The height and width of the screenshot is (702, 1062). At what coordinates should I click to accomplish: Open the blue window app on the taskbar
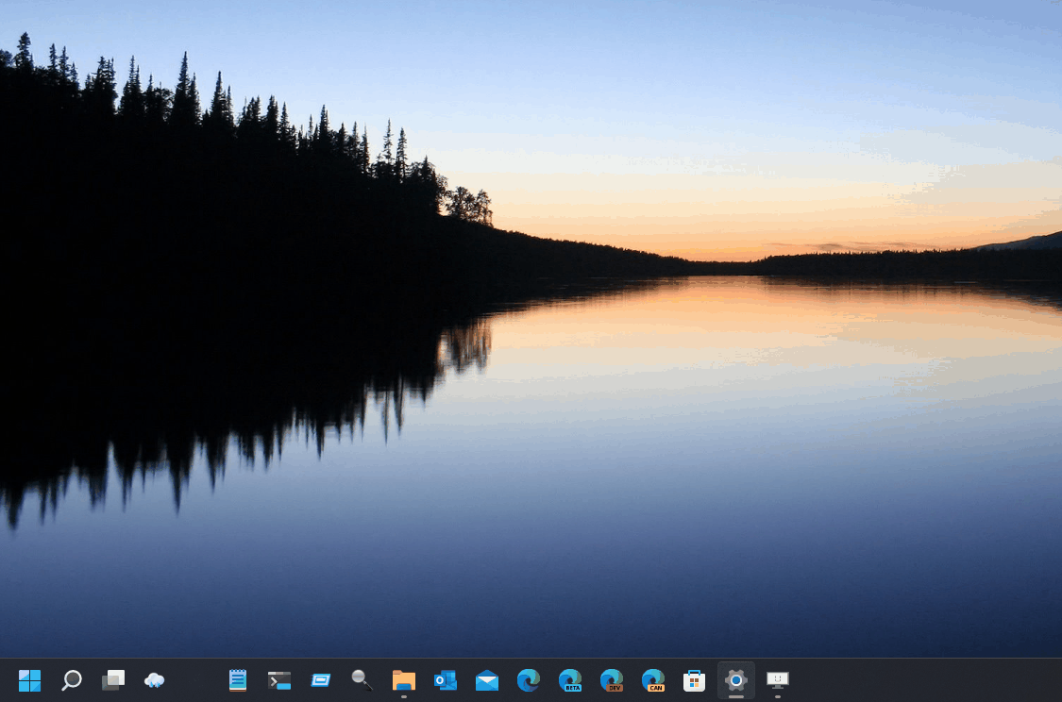coord(320,679)
